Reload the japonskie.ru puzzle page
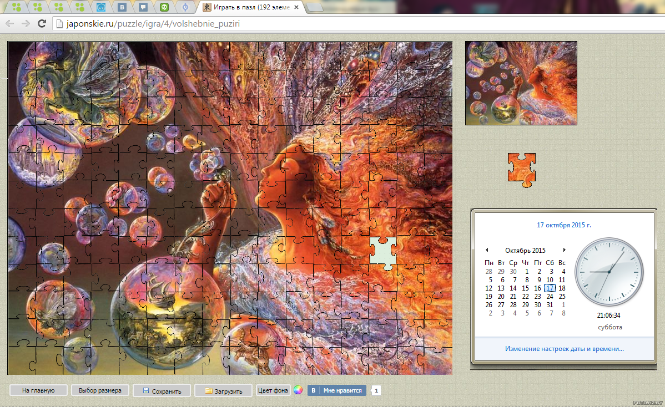This screenshot has width=665, height=407. point(42,24)
